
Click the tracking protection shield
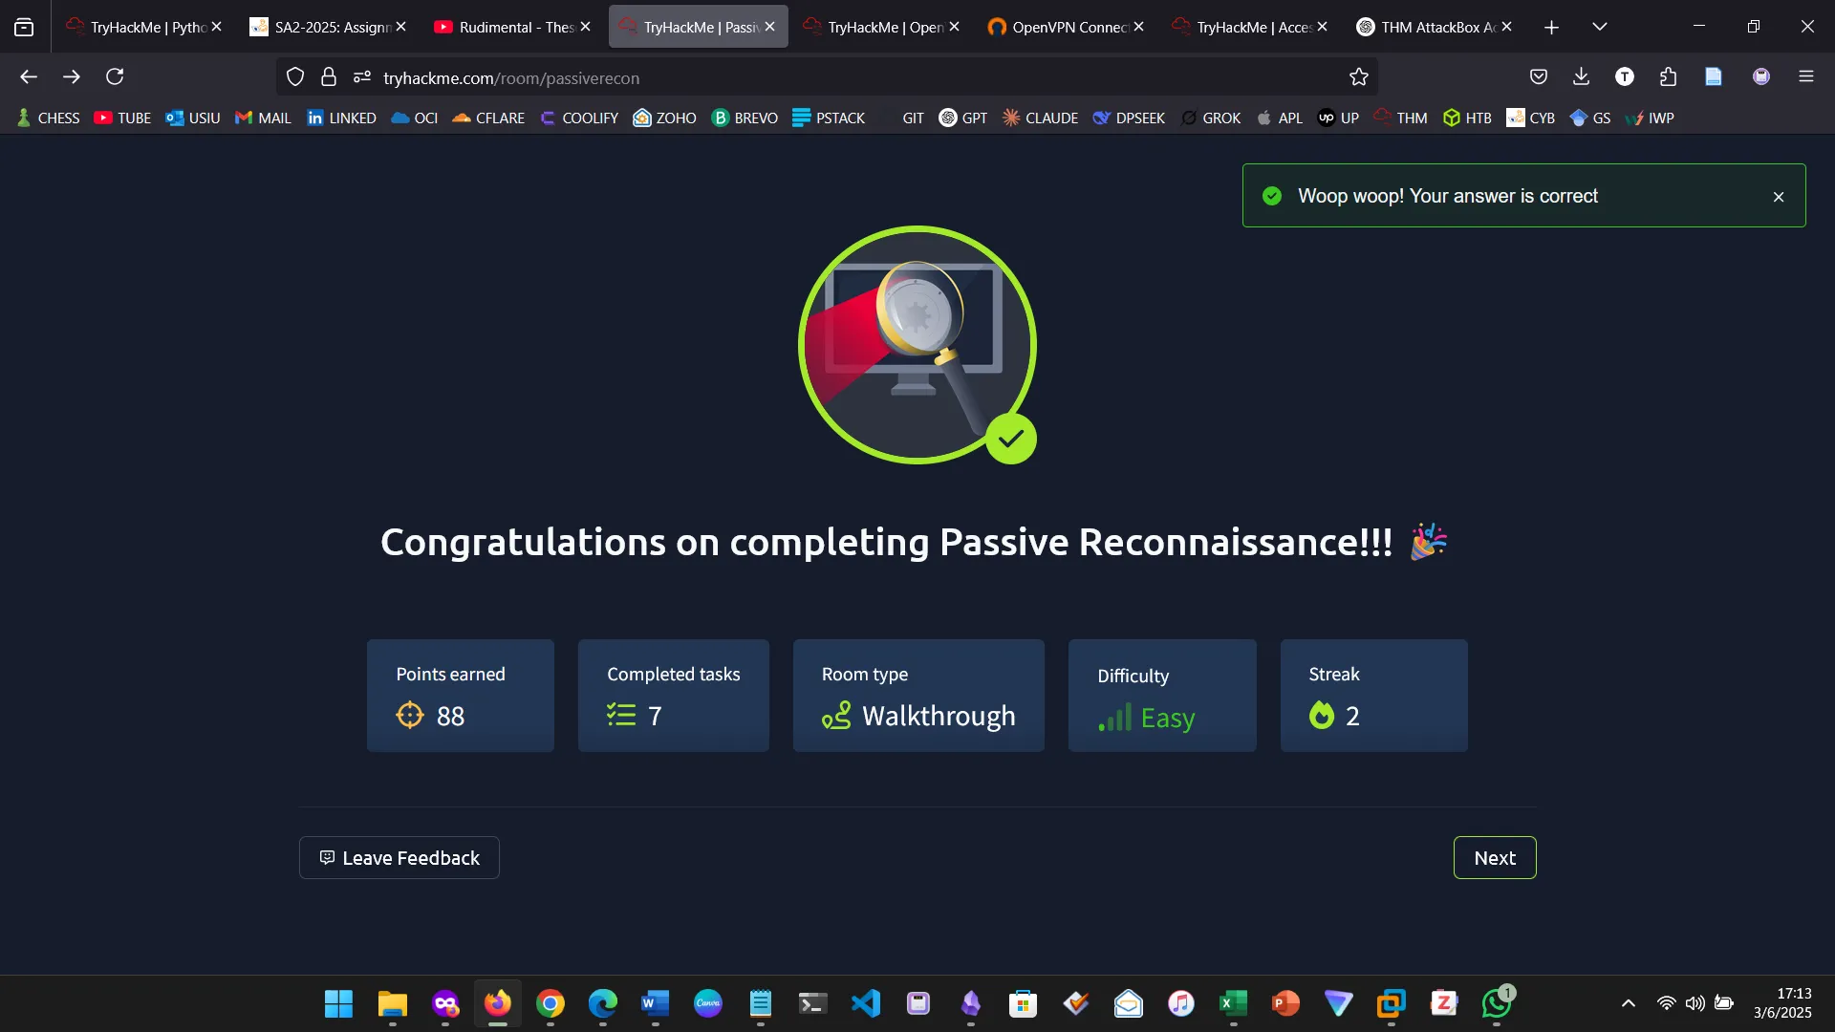click(x=294, y=76)
